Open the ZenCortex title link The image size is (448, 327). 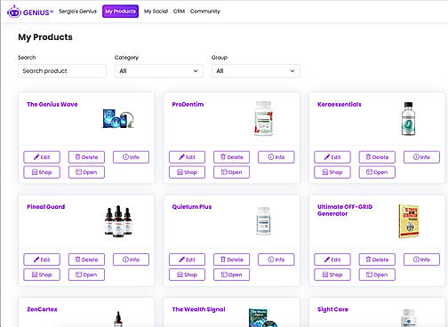[42, 309]
